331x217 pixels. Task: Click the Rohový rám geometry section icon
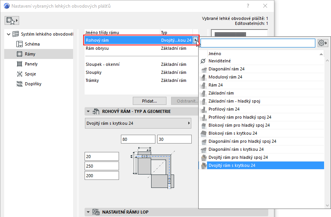coord(96,111)
